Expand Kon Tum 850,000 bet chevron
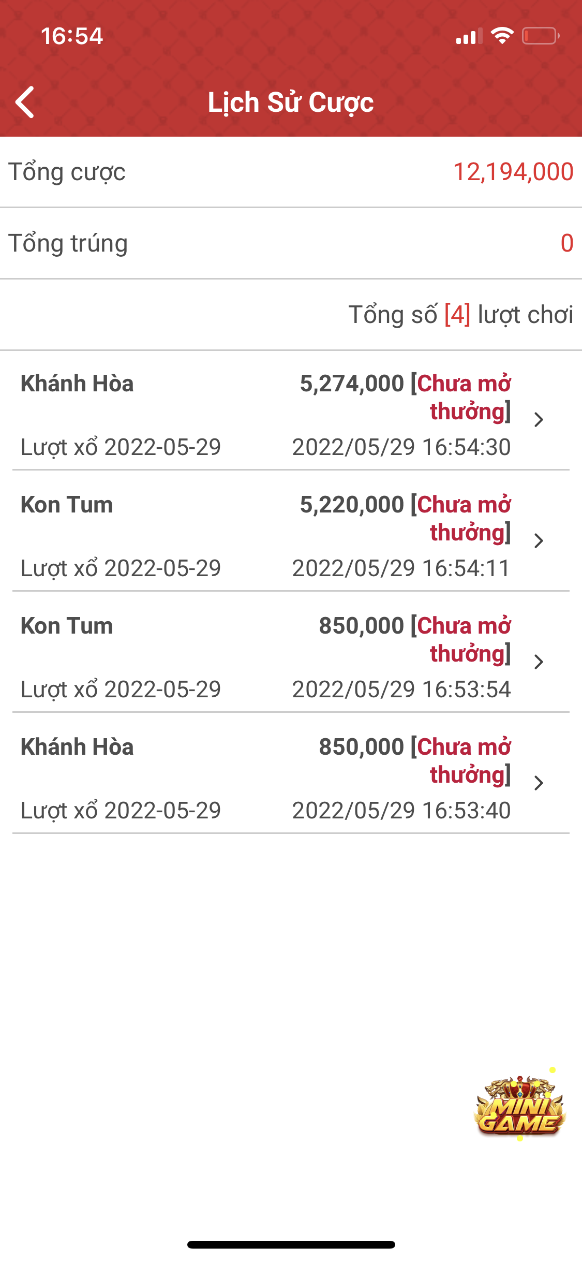582x1261 pixels. (x=539, y=662)
